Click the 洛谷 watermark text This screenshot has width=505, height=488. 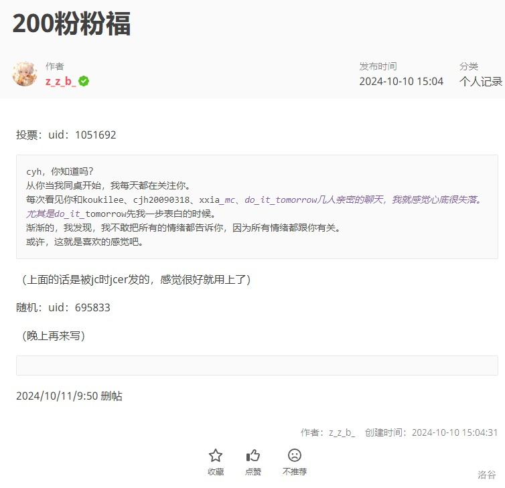pyautogui.click(x=487, y=474)
